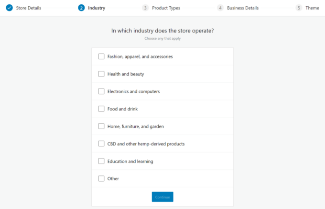
Task: Click the Health and beauty label text
Action: click(126, 74)
